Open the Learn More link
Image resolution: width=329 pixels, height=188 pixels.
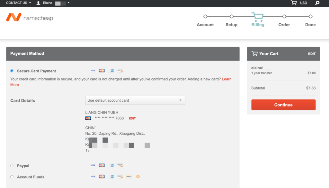tap(227, 79)
